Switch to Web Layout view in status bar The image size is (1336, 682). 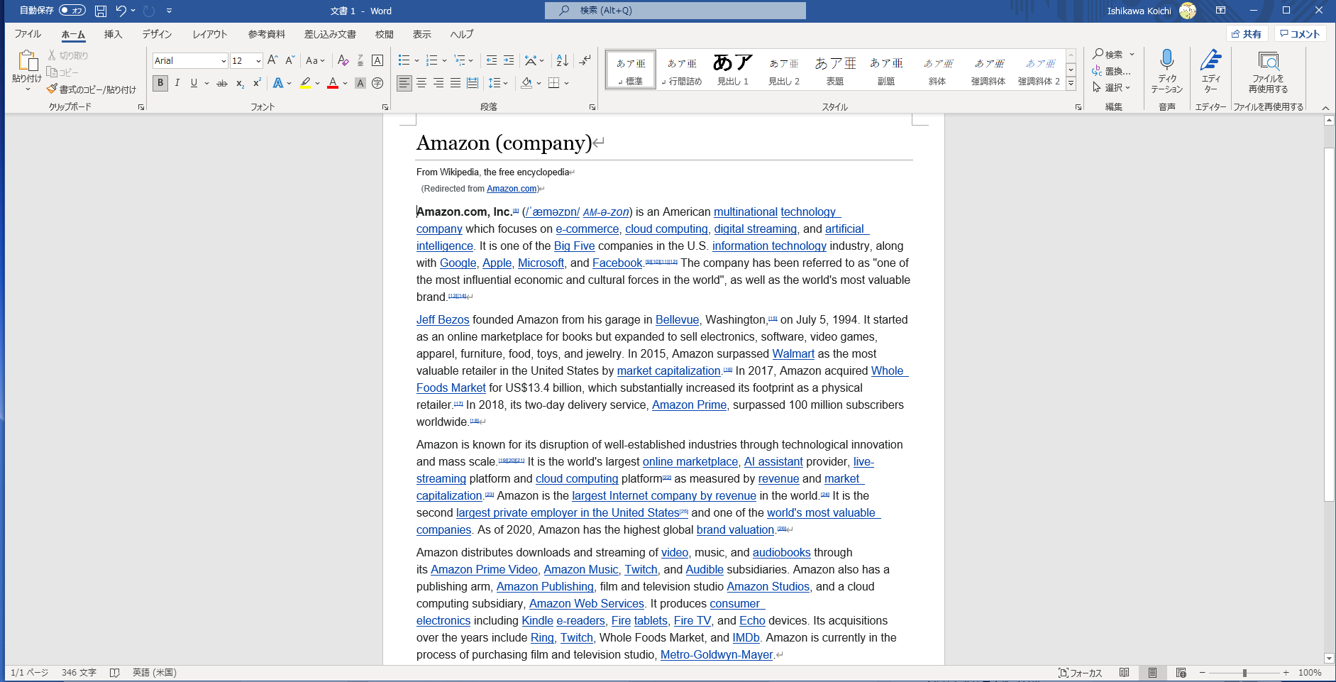click(1181, 673)
